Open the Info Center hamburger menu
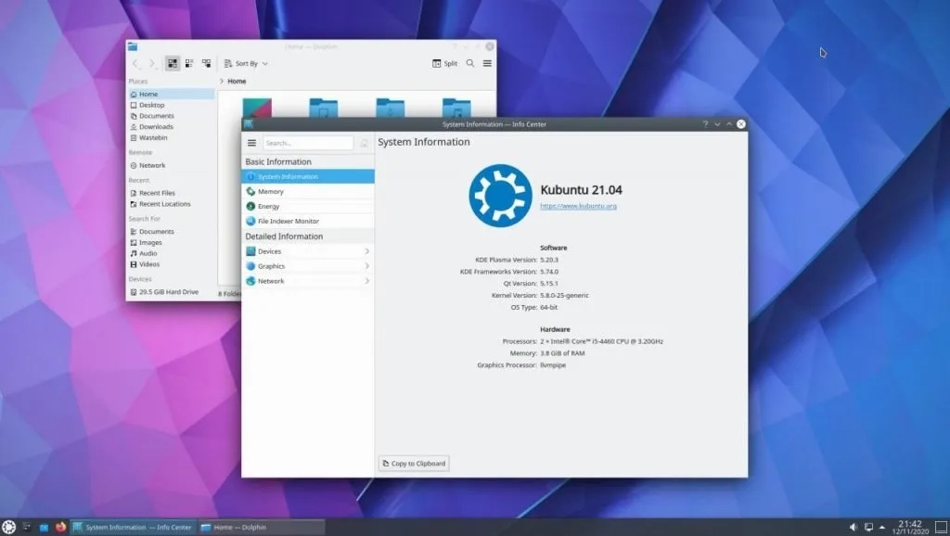This screenshot has height=536, width=950. click(250, 142)
